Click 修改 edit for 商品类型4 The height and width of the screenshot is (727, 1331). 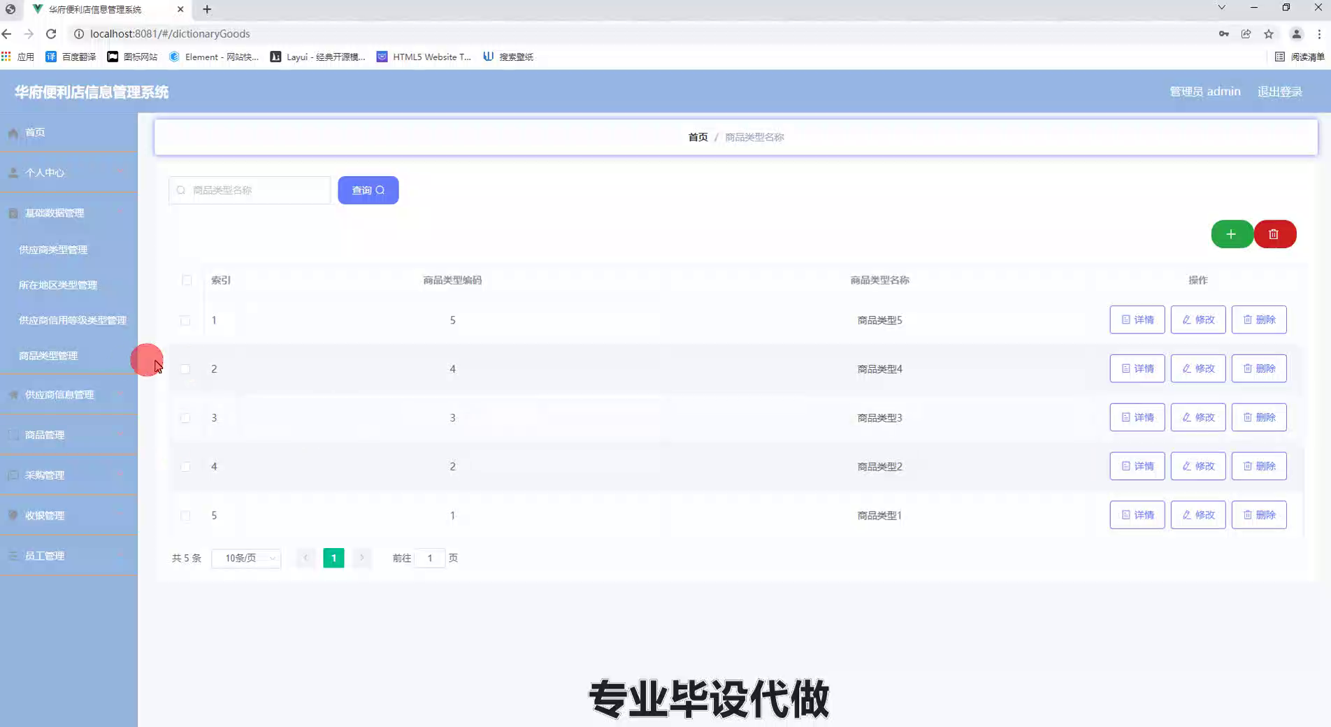point(1198,368)
